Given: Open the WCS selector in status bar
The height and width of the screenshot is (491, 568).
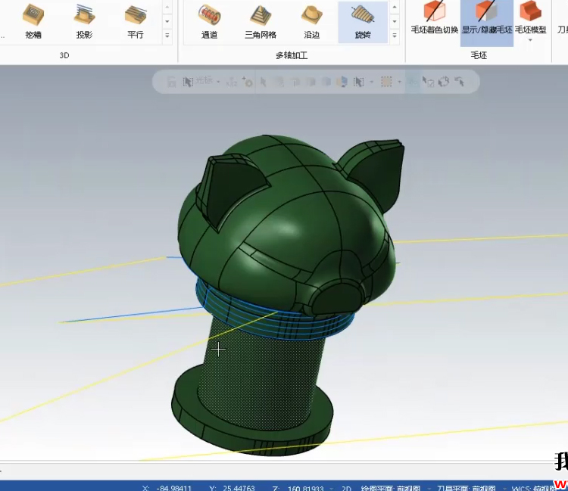Looking at the screenshot, I should 532,488.
